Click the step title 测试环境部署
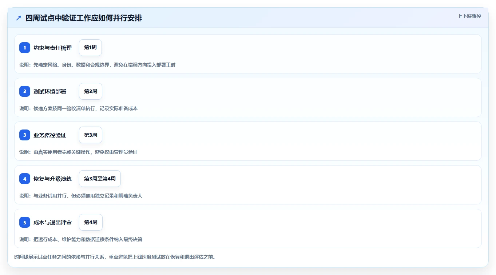The width and height of the screenshot is (496, 275). coord(50,91)
